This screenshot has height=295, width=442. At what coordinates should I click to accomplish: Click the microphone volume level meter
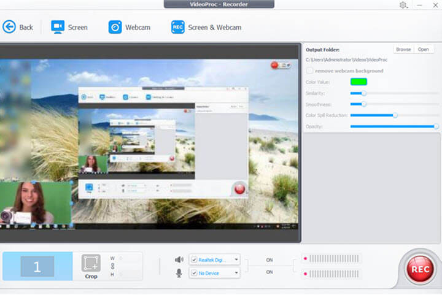pos(334,274)
